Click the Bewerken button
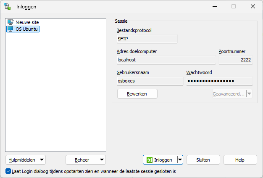This screenshot has width=263, height=178. click(x=137, y=94)
